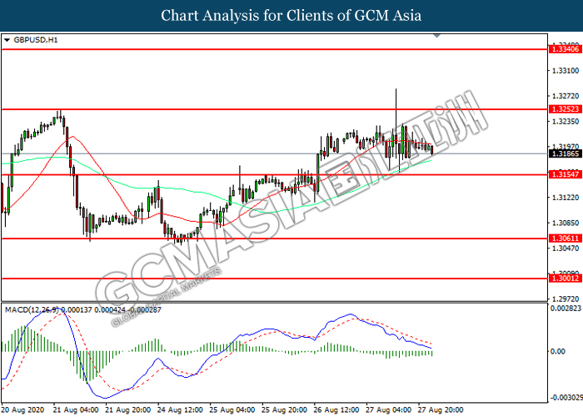Click the Chart Analysis for Clients header title

click(291, 16)
